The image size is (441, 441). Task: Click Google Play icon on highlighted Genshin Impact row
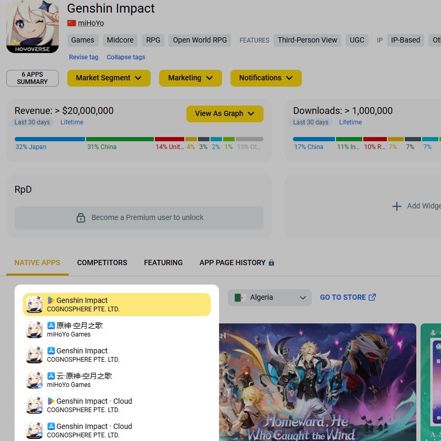[x=51, y=300]
